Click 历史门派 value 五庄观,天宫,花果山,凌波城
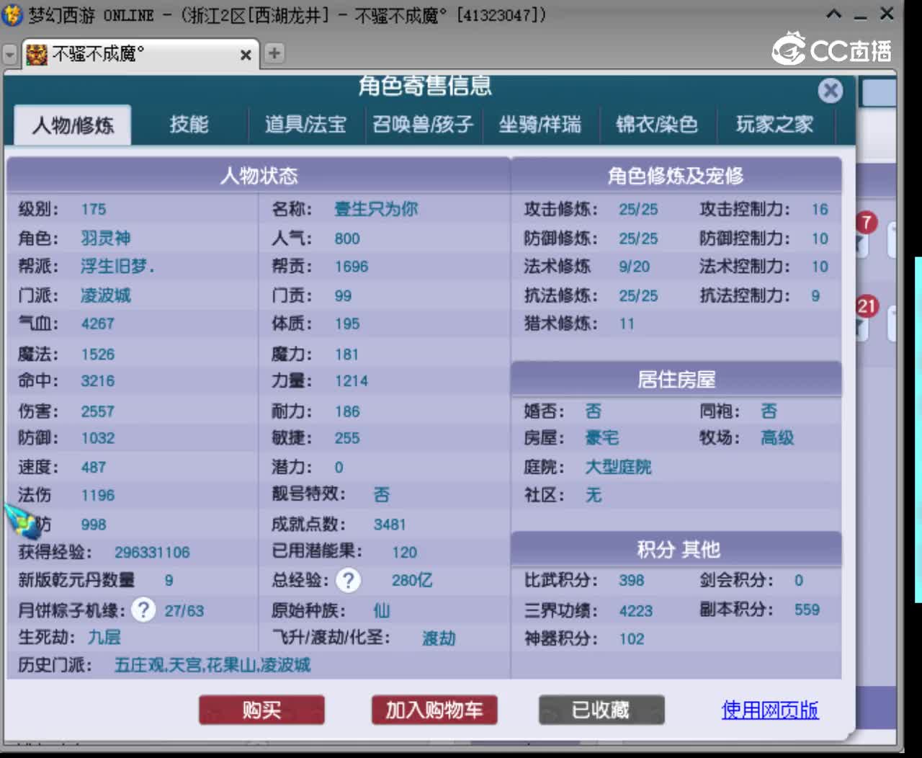The height and width of the screenshot is (758, 922). (212, 665)
